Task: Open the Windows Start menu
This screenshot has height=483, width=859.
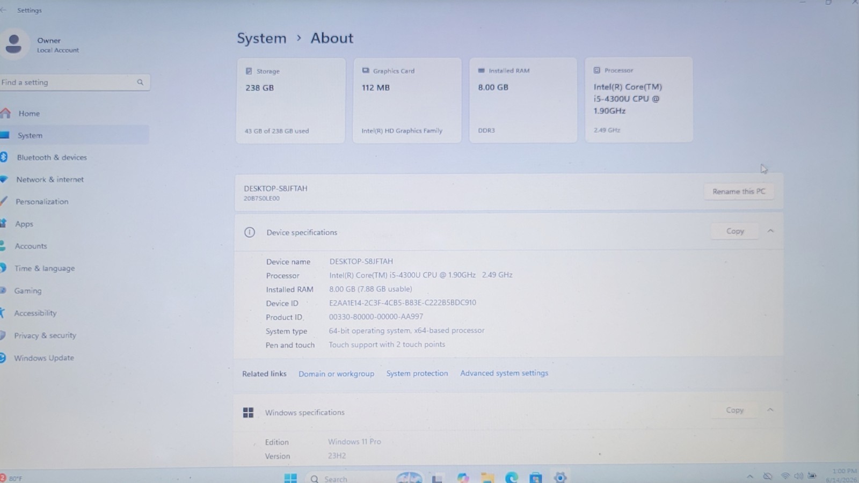Action: click(x=290, y=478)
